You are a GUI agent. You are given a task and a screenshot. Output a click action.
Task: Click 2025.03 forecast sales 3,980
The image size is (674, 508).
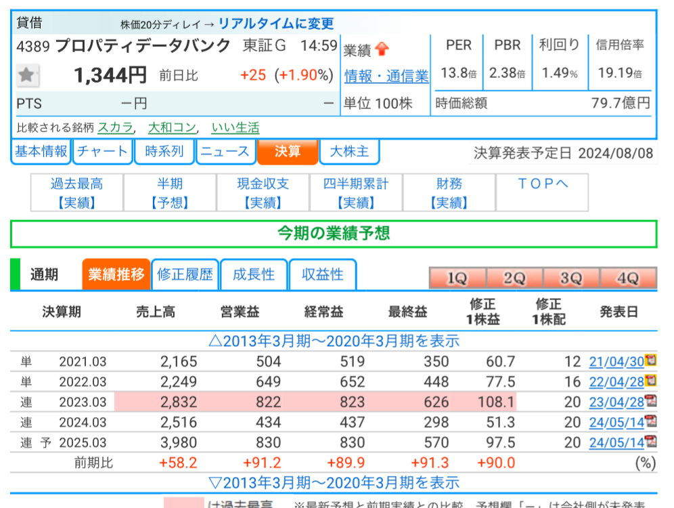click(179, 442)
